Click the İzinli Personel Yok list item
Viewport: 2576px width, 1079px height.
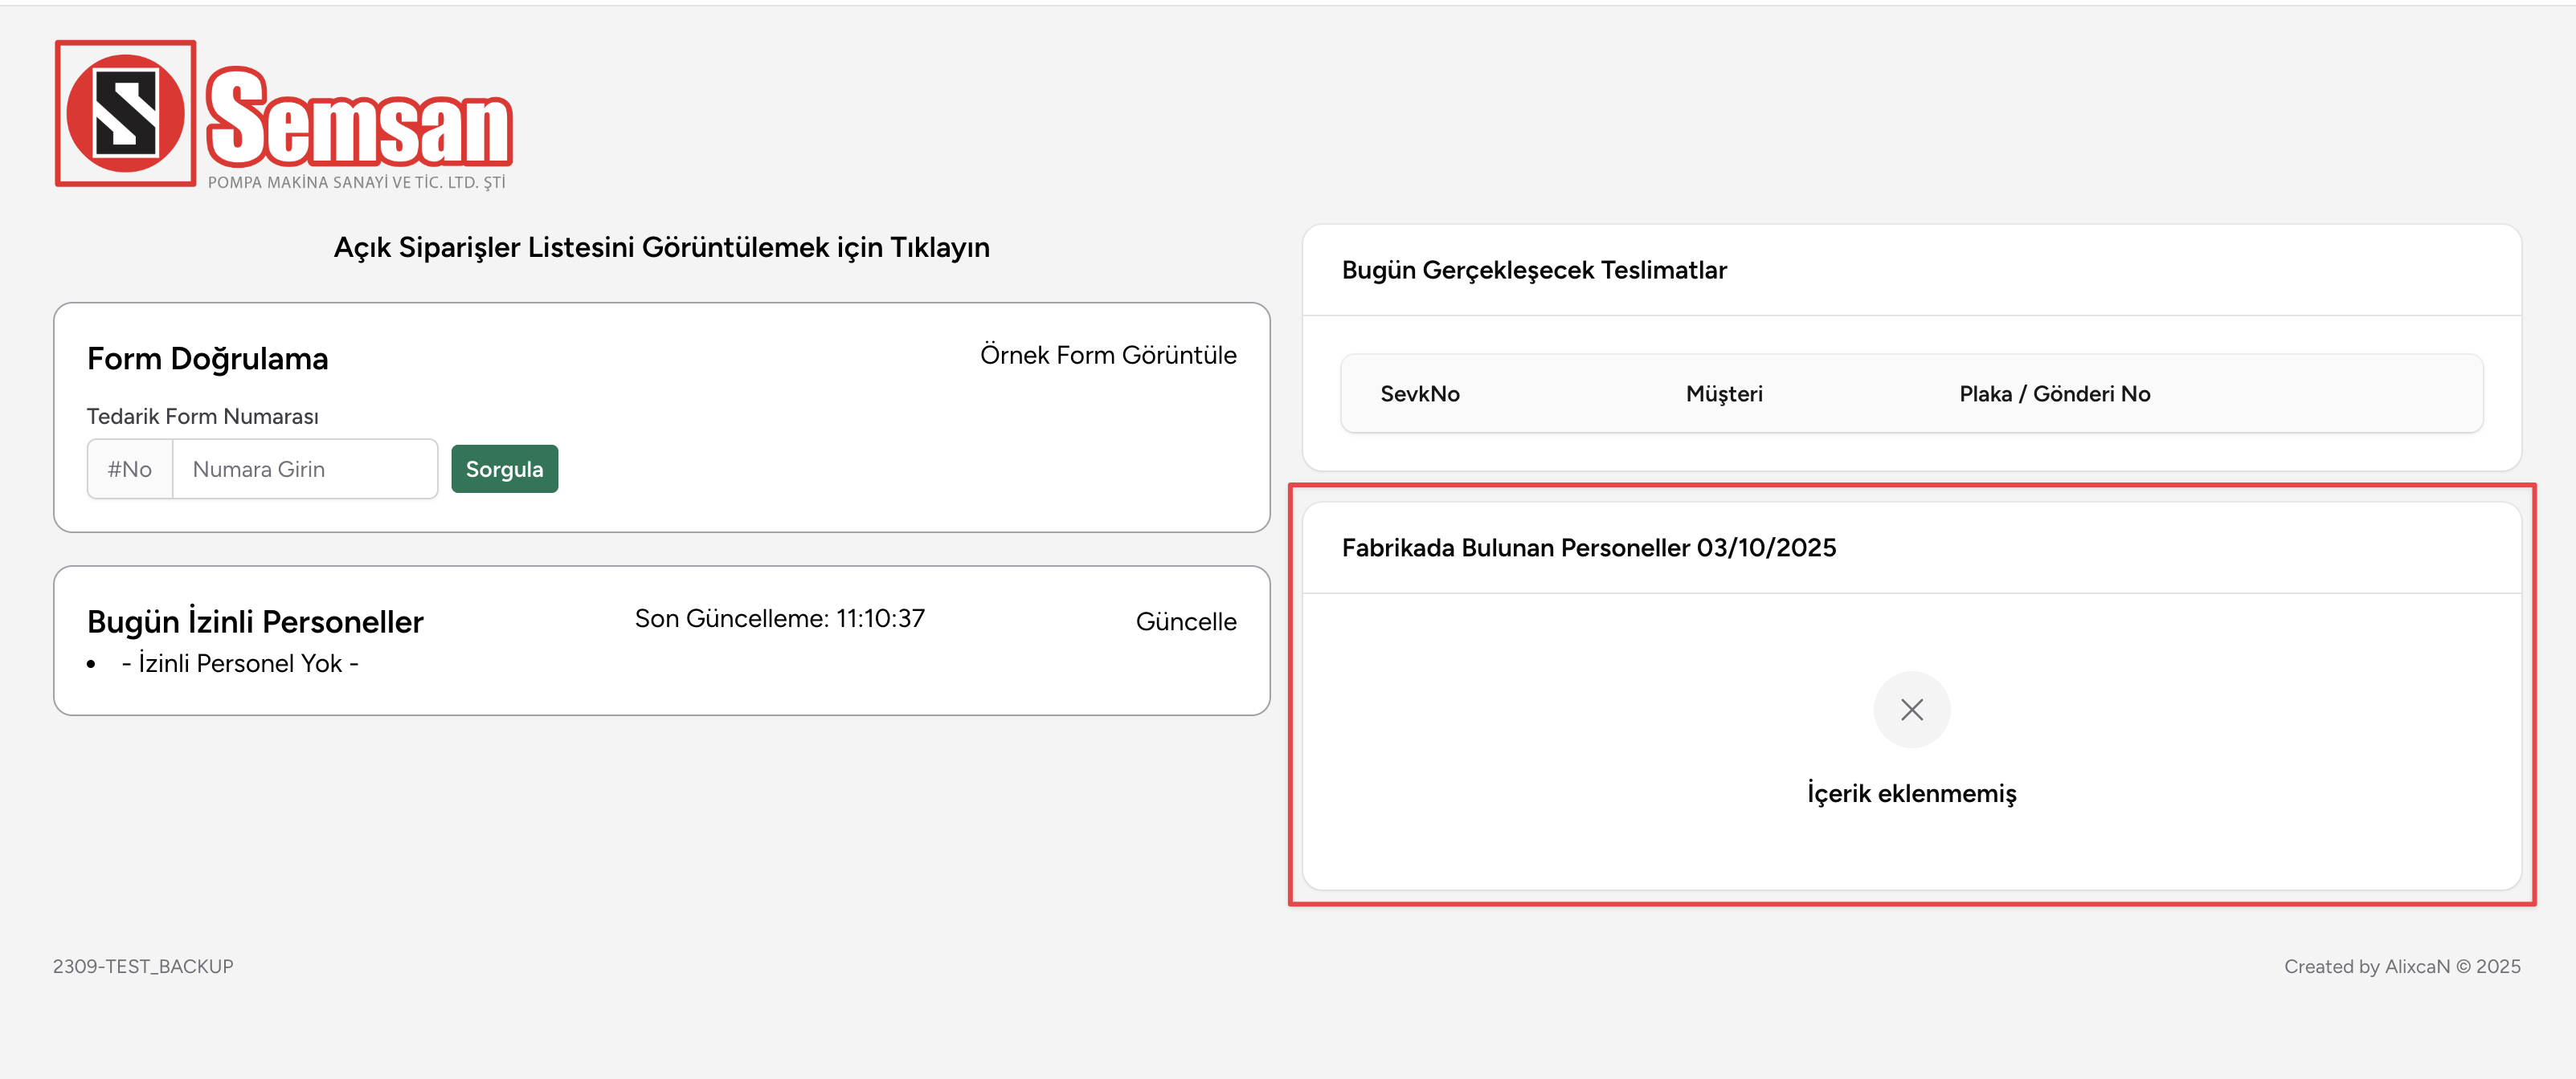click(x=239, y=663)
